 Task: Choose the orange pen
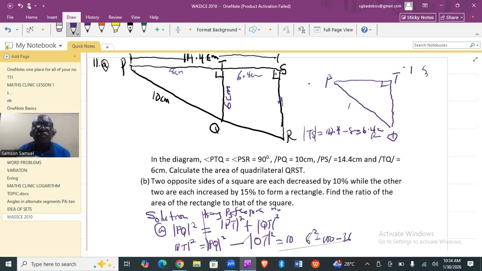click(101, 29)
